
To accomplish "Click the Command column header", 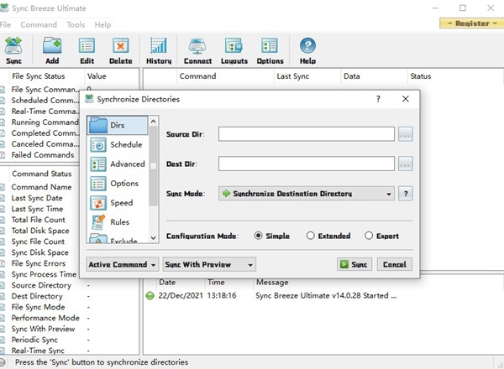I will 225,76.
